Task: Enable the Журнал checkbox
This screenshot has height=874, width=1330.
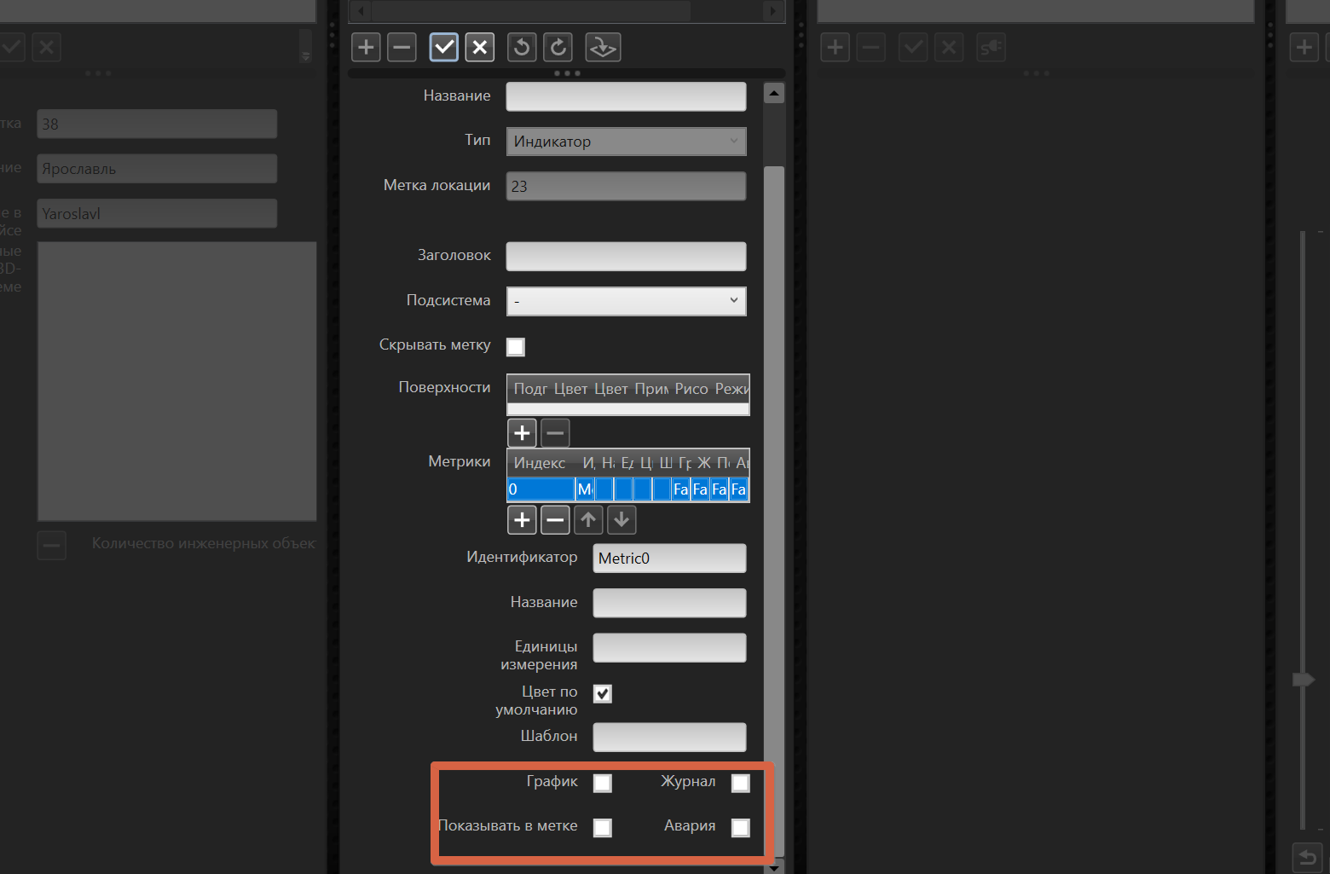Action: pos(741,783)
